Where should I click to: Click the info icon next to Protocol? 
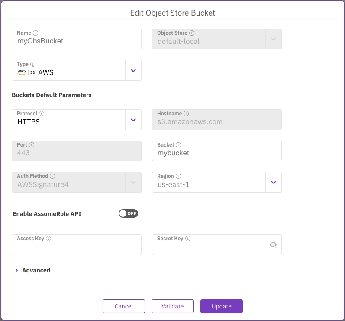point(42,114)
